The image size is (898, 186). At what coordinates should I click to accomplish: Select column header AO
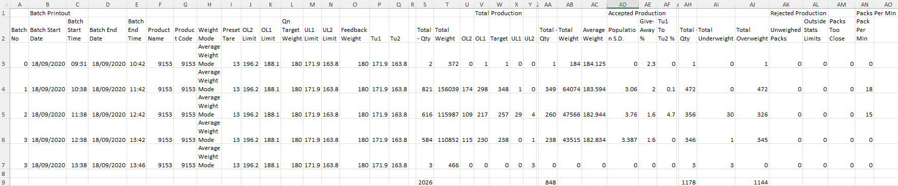pos(888,4)
